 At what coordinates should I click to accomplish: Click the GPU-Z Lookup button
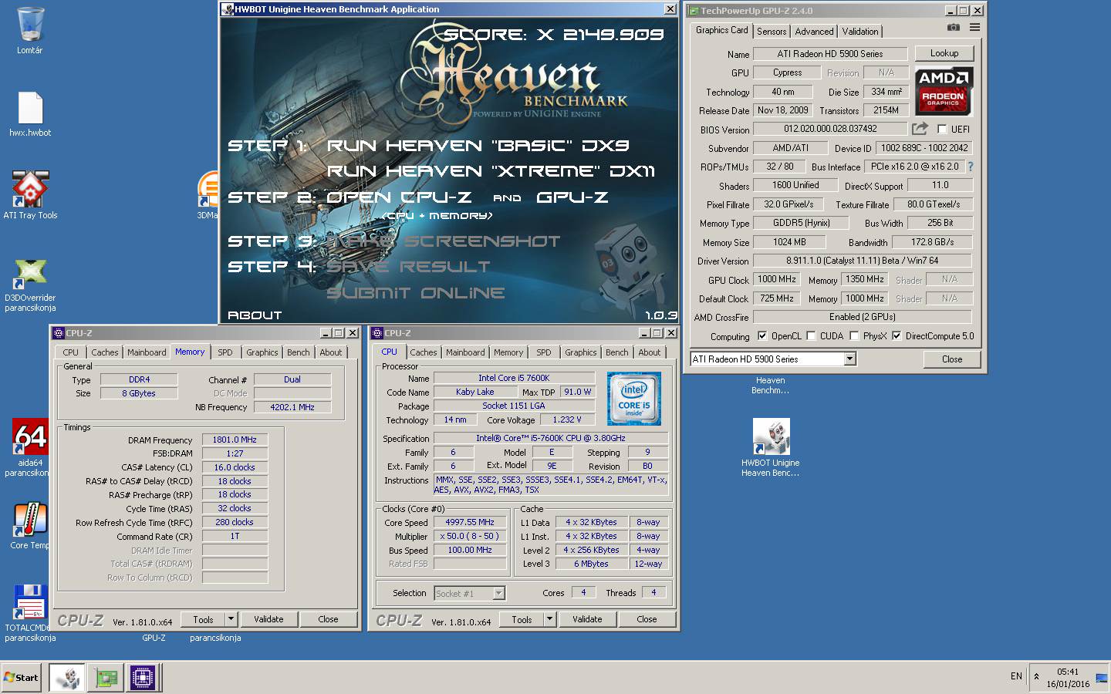pos(944,53)
